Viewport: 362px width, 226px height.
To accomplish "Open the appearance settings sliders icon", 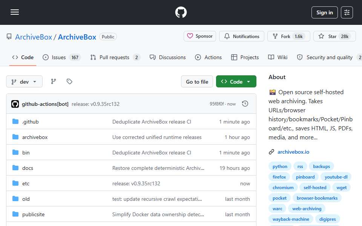I will [x=347, y=12].
